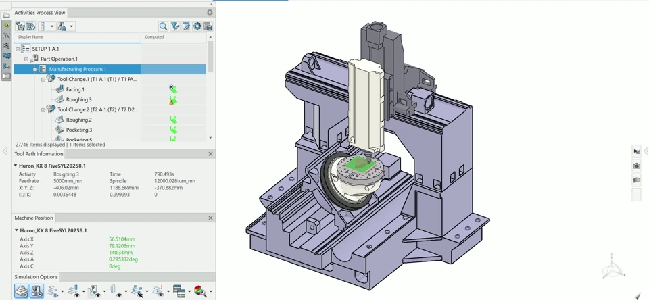The height and width of the screenshot is (300, 649).
Task: Click the camera capture icon on the right
Action: (636, 166)
